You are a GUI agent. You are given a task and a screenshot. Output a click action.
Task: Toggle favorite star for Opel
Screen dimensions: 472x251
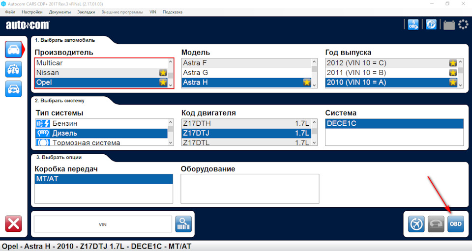[163, 83]
